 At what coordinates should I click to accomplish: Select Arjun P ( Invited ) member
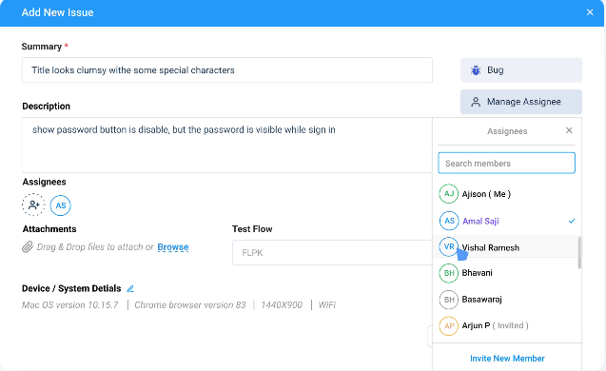click(x=506, y=325)
